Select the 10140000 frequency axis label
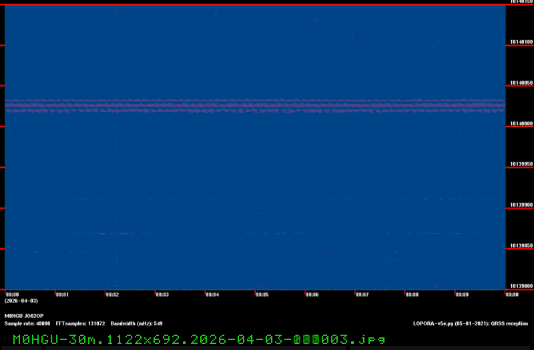 click(521, 123)
